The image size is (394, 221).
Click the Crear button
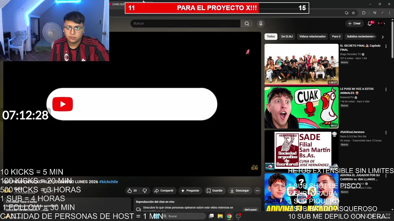354,24
